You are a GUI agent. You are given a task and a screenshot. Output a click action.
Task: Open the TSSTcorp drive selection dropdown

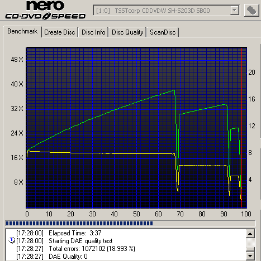(166, 11)
